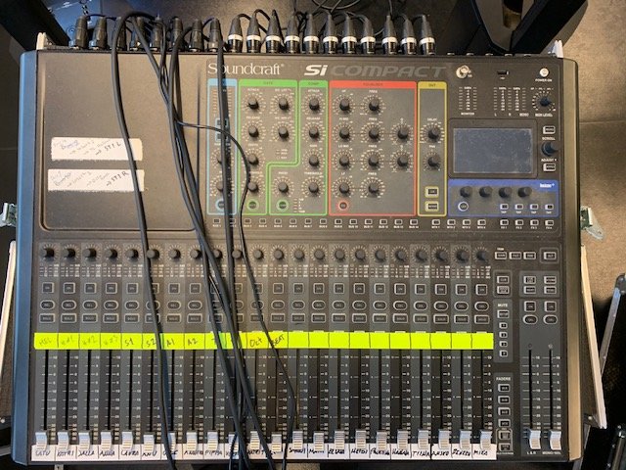Grab the MONO/SEL master fader
The width and height of the screenshot is (626, 470).
coord(555,440)
